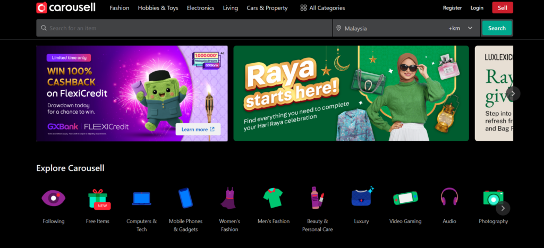Image resolution: width=544 pixels, height=248 pixels.
Task: Open the Men's Fashion shirt icon
Action: [274, 198]
